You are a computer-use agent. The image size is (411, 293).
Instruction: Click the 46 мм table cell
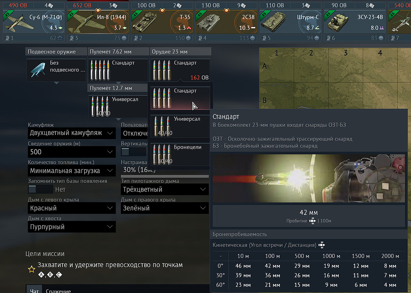[x=243, y=266]
